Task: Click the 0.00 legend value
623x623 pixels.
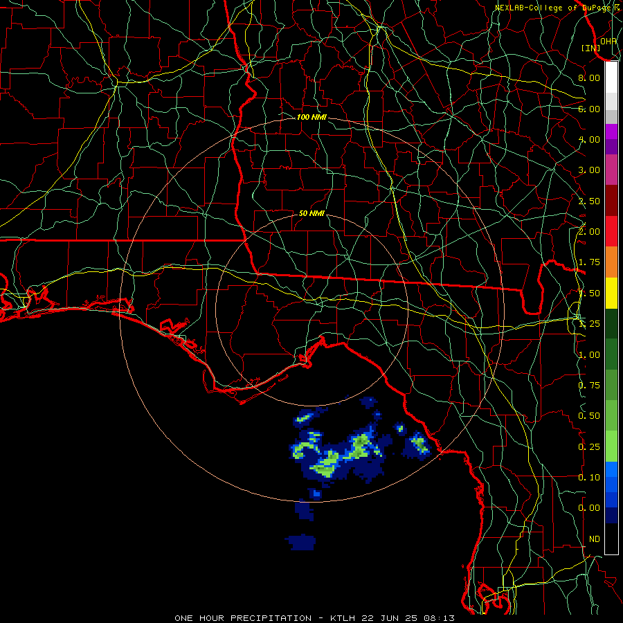Action: (x=589, y=508)
